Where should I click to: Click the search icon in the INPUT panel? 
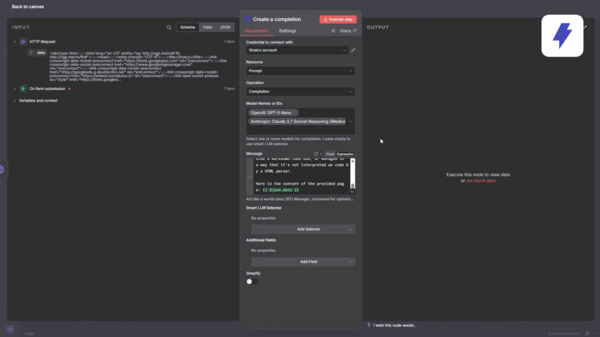(169, 27)
